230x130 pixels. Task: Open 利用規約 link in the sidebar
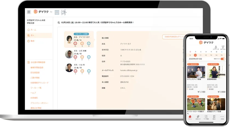tap(34, 98)
